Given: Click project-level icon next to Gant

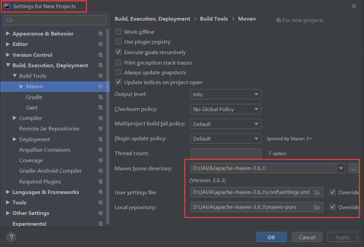Looking at the screenshot, I should coord(100,107).
